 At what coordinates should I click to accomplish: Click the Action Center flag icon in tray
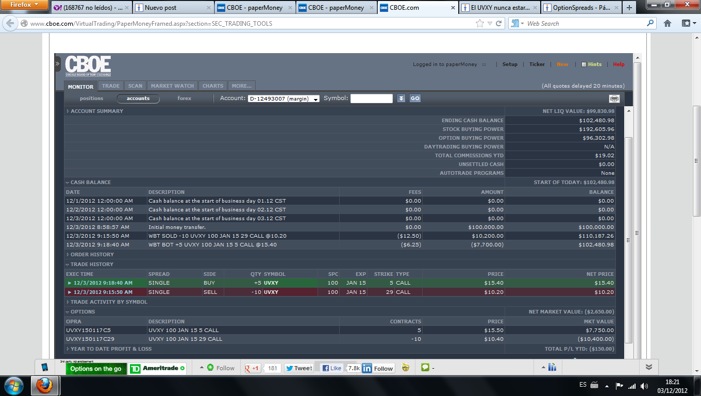tap(620, 386)
